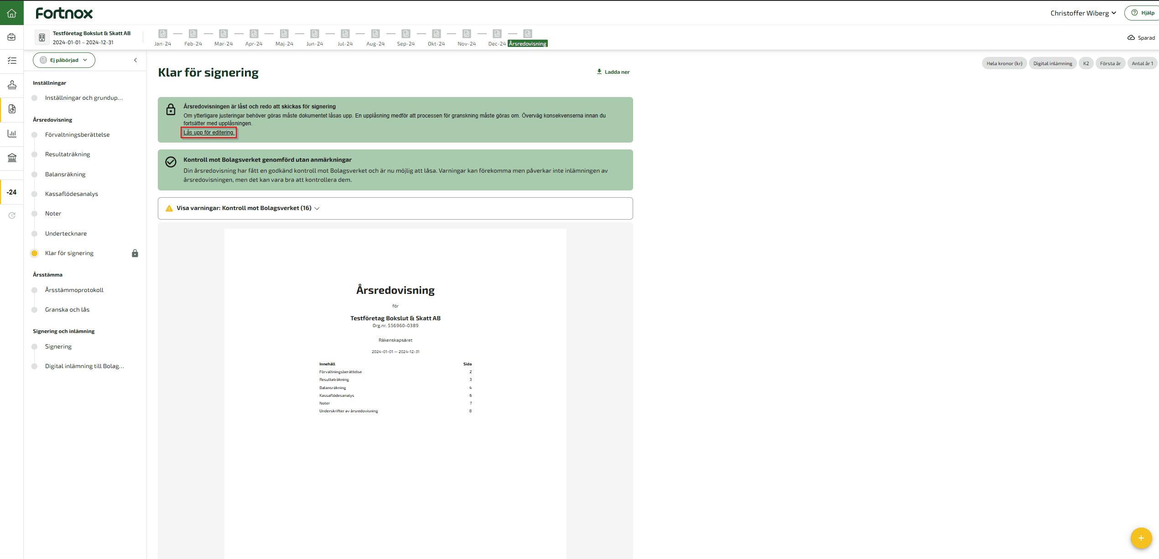This screenshot has height=559, width=1159.
Task: Click the Antal år 1 chip
Action: point(1143,63)
